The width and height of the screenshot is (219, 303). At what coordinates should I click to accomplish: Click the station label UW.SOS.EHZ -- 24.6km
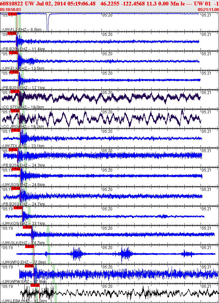pyautogui.click(x=24, y=185)
